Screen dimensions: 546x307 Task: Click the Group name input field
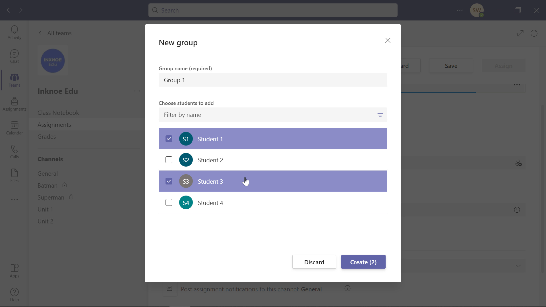point(273,80)
